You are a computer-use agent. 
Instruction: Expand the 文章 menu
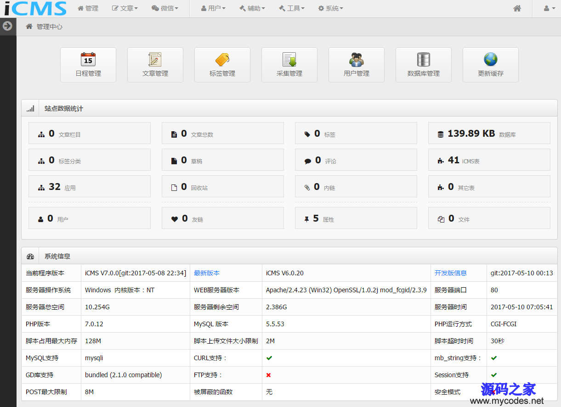coord(125,8)
